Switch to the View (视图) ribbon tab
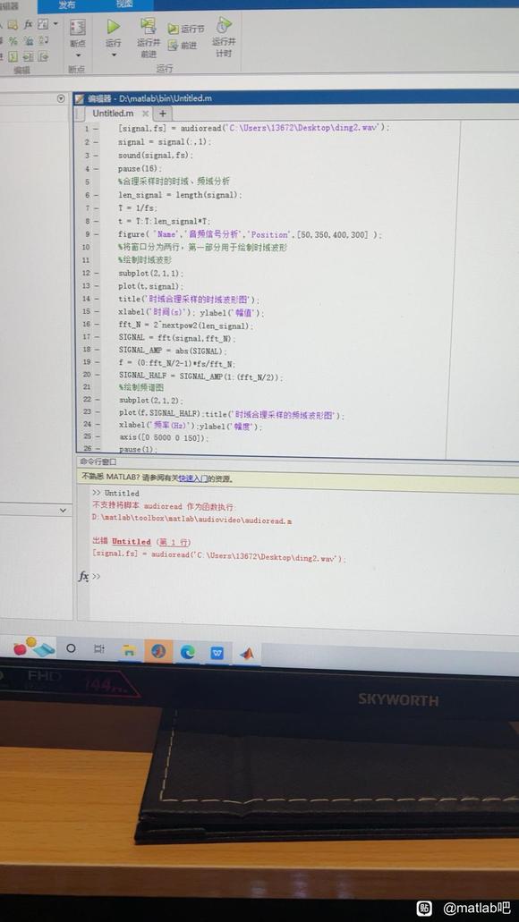519x922 pixels. point(124,4)
